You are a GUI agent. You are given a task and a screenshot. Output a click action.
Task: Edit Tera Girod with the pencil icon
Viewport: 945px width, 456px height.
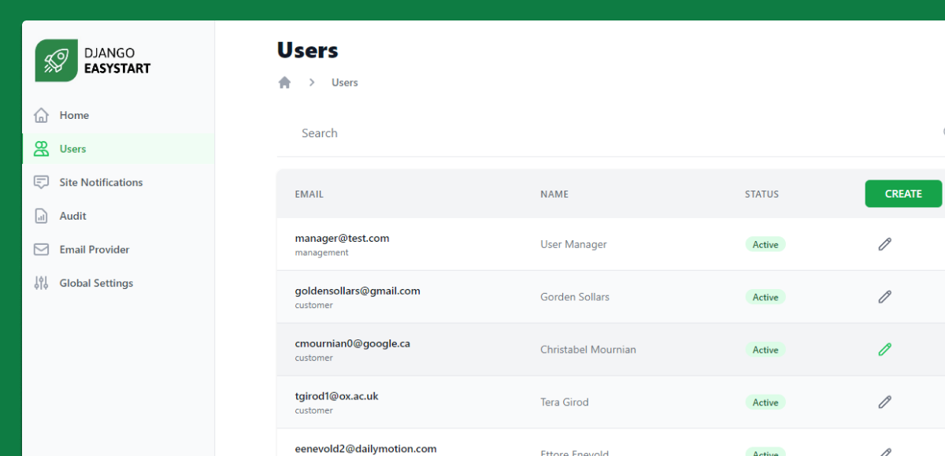point(884,402)
